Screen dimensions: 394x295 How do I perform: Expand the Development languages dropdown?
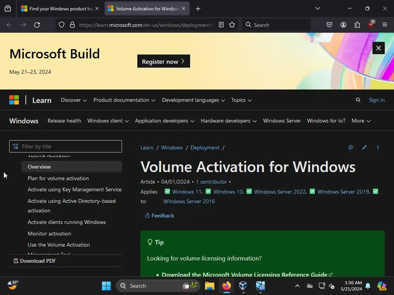(x=193, y=100)
